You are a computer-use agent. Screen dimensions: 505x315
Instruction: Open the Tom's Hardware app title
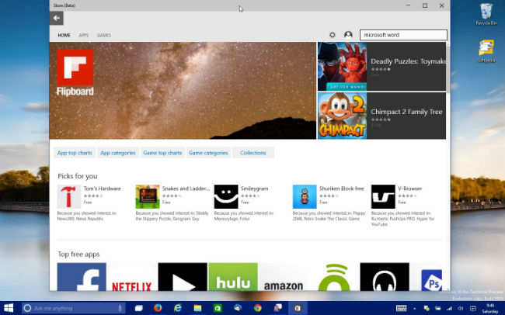[x=102, y=189]
